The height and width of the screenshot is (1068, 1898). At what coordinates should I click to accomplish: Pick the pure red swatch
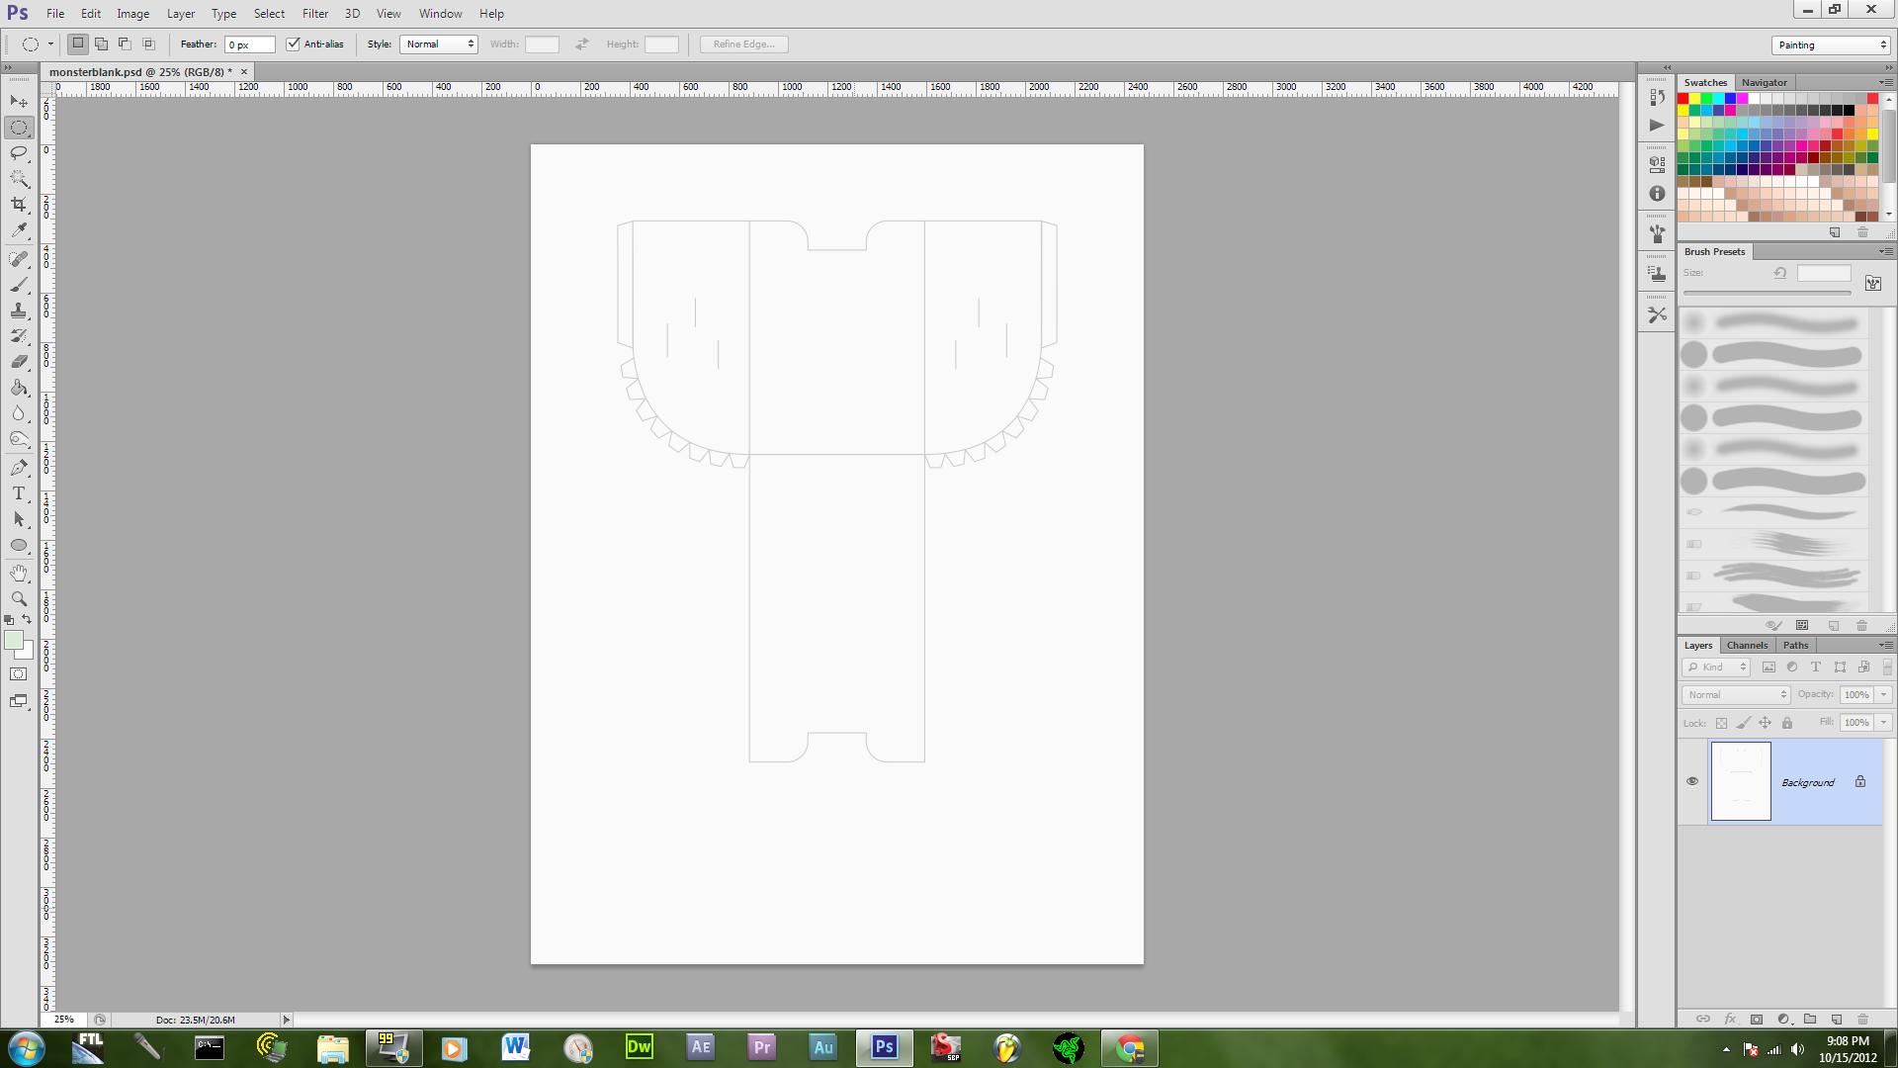click(1682, 99)
